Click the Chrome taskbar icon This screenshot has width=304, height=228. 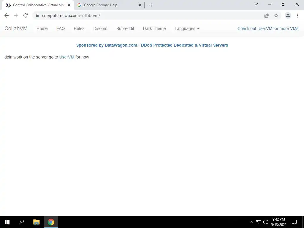click(x=51, y=222)
